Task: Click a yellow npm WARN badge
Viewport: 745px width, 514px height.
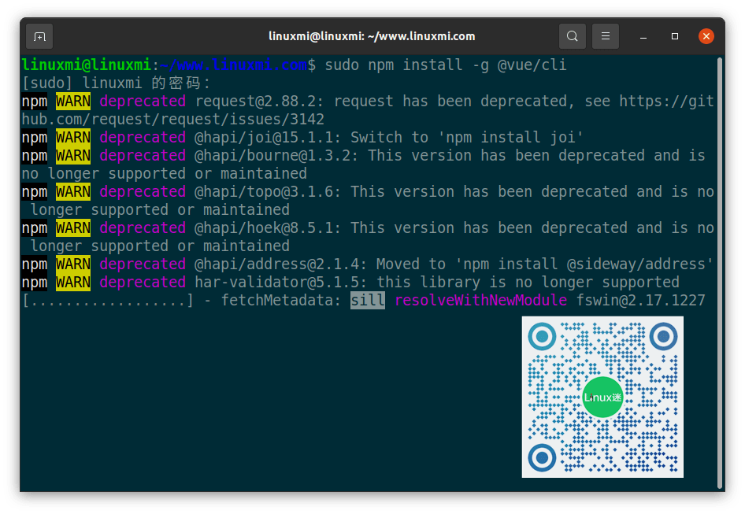Action: [72, 101]
